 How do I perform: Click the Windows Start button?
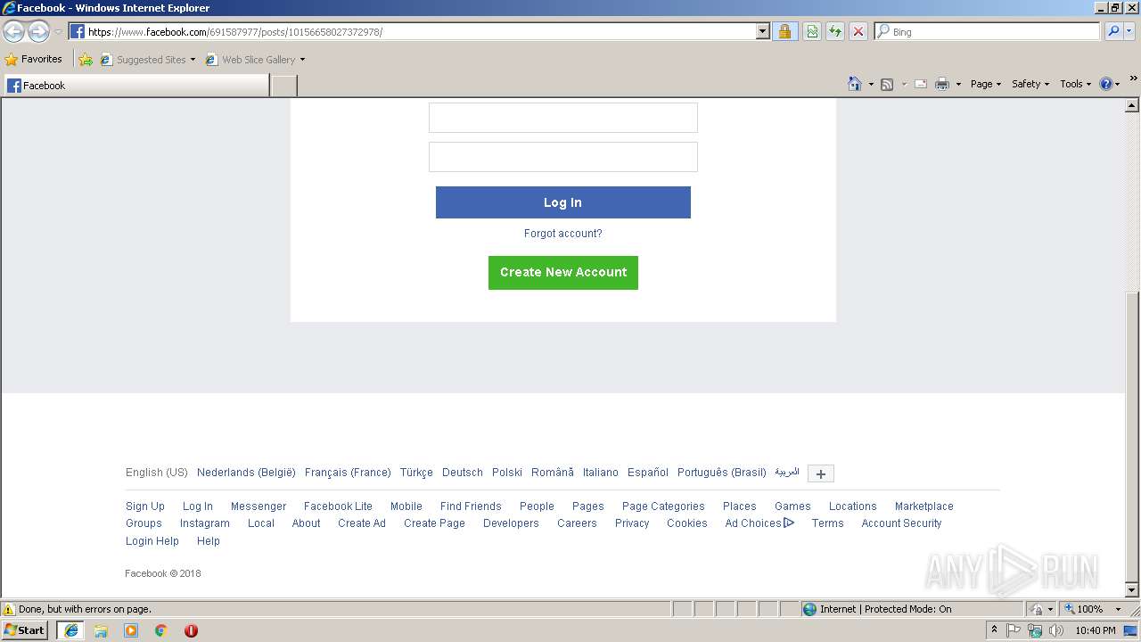click(25, 630)
